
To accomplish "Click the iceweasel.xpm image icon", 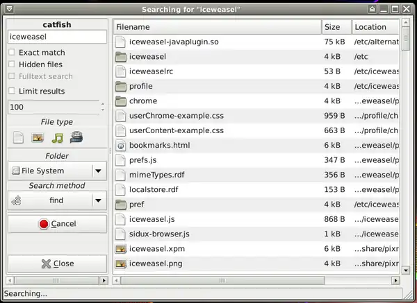I will 121,249.
